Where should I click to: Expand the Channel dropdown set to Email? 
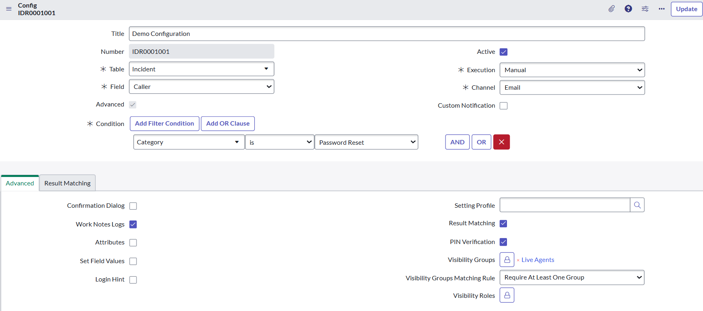[x=572, y=87]
